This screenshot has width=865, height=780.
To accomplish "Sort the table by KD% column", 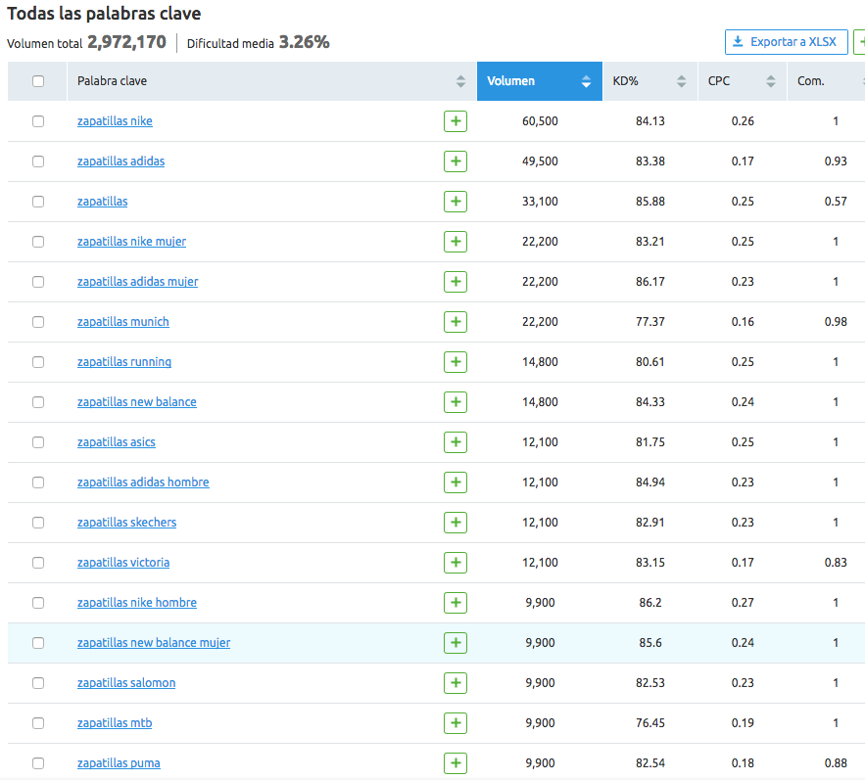I will click(x=681, y=81).
